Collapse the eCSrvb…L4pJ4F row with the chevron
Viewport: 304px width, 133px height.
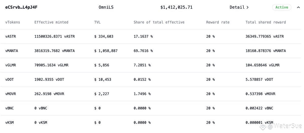click(x=298, y=7)
